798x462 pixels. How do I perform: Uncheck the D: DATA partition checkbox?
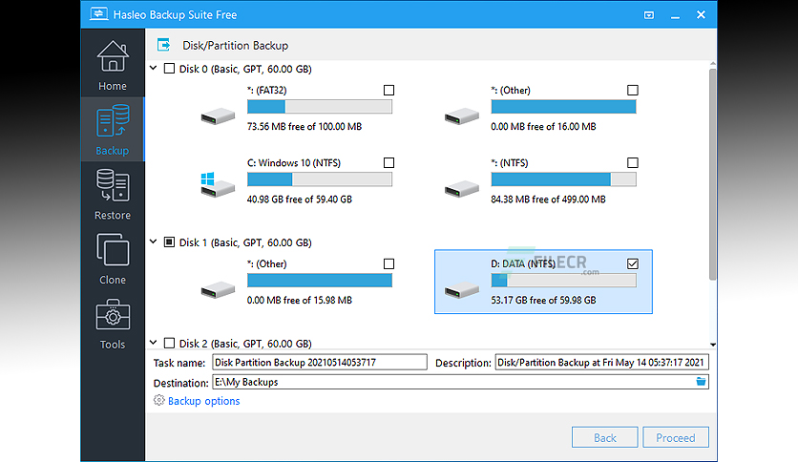pos(633,263)
